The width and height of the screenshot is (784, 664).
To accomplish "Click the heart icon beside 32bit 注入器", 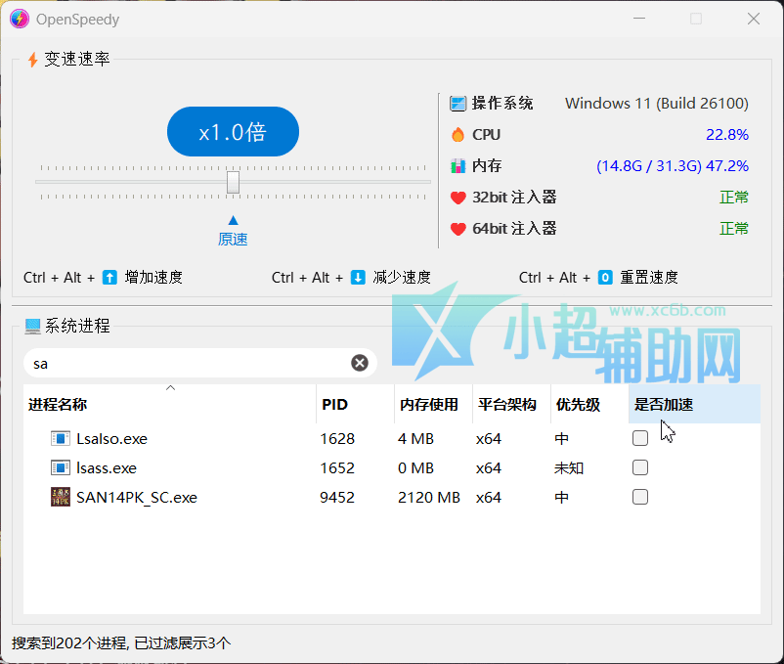I will (x=457, y=197).
